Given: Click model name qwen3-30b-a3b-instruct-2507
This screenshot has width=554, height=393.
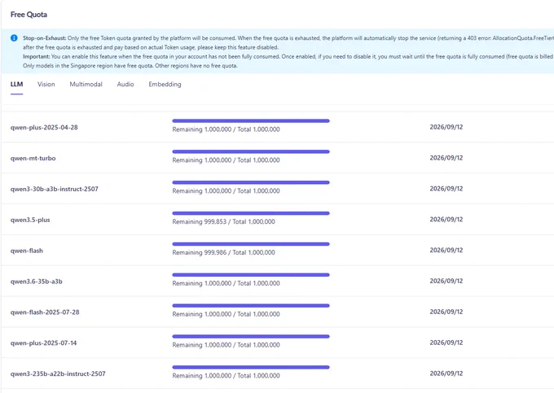Looking at the screenshot, I should (x=55, y=189).
